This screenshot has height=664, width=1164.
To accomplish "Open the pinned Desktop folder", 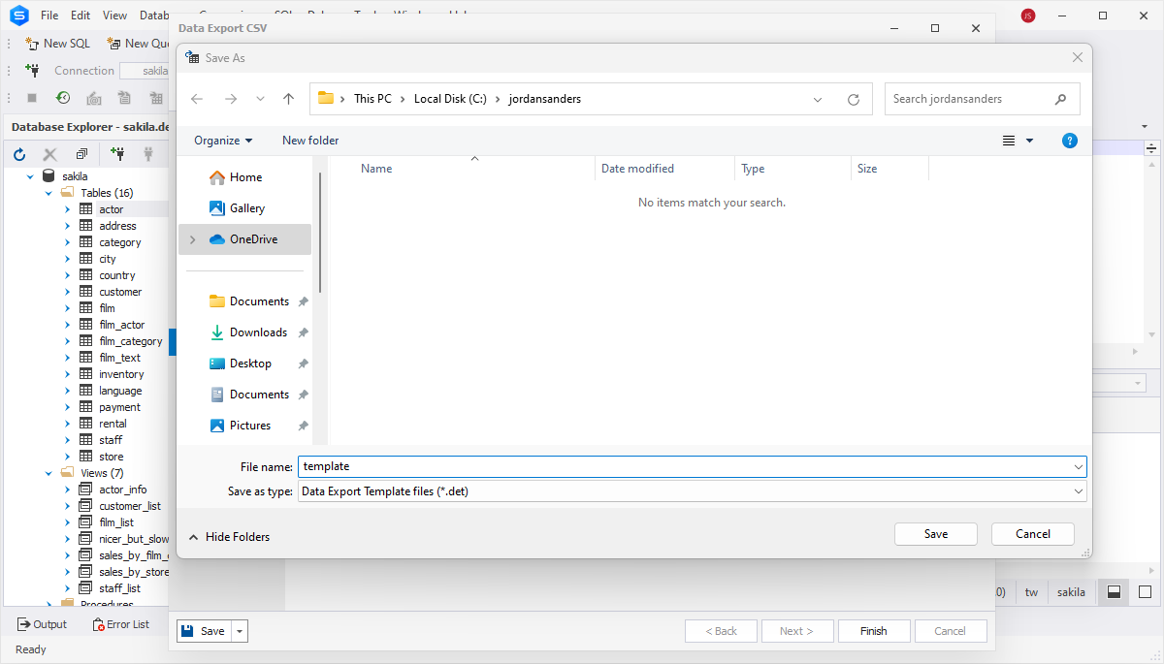I will [250, 364].
